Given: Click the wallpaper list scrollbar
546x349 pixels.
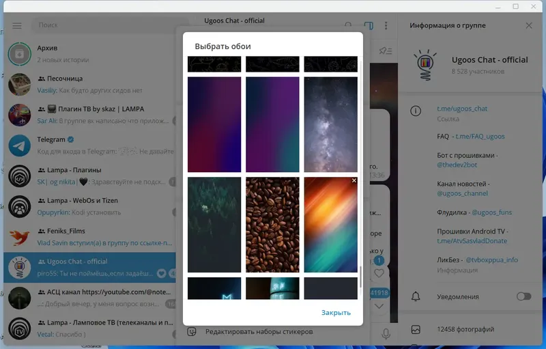Looking at the screenshot, I should (x=360, y=277).
